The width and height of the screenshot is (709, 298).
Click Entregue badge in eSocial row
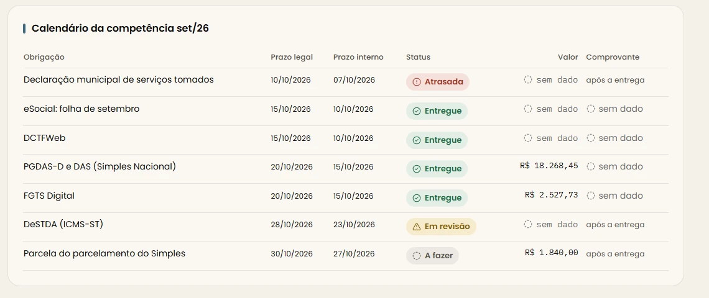(437, 111)
